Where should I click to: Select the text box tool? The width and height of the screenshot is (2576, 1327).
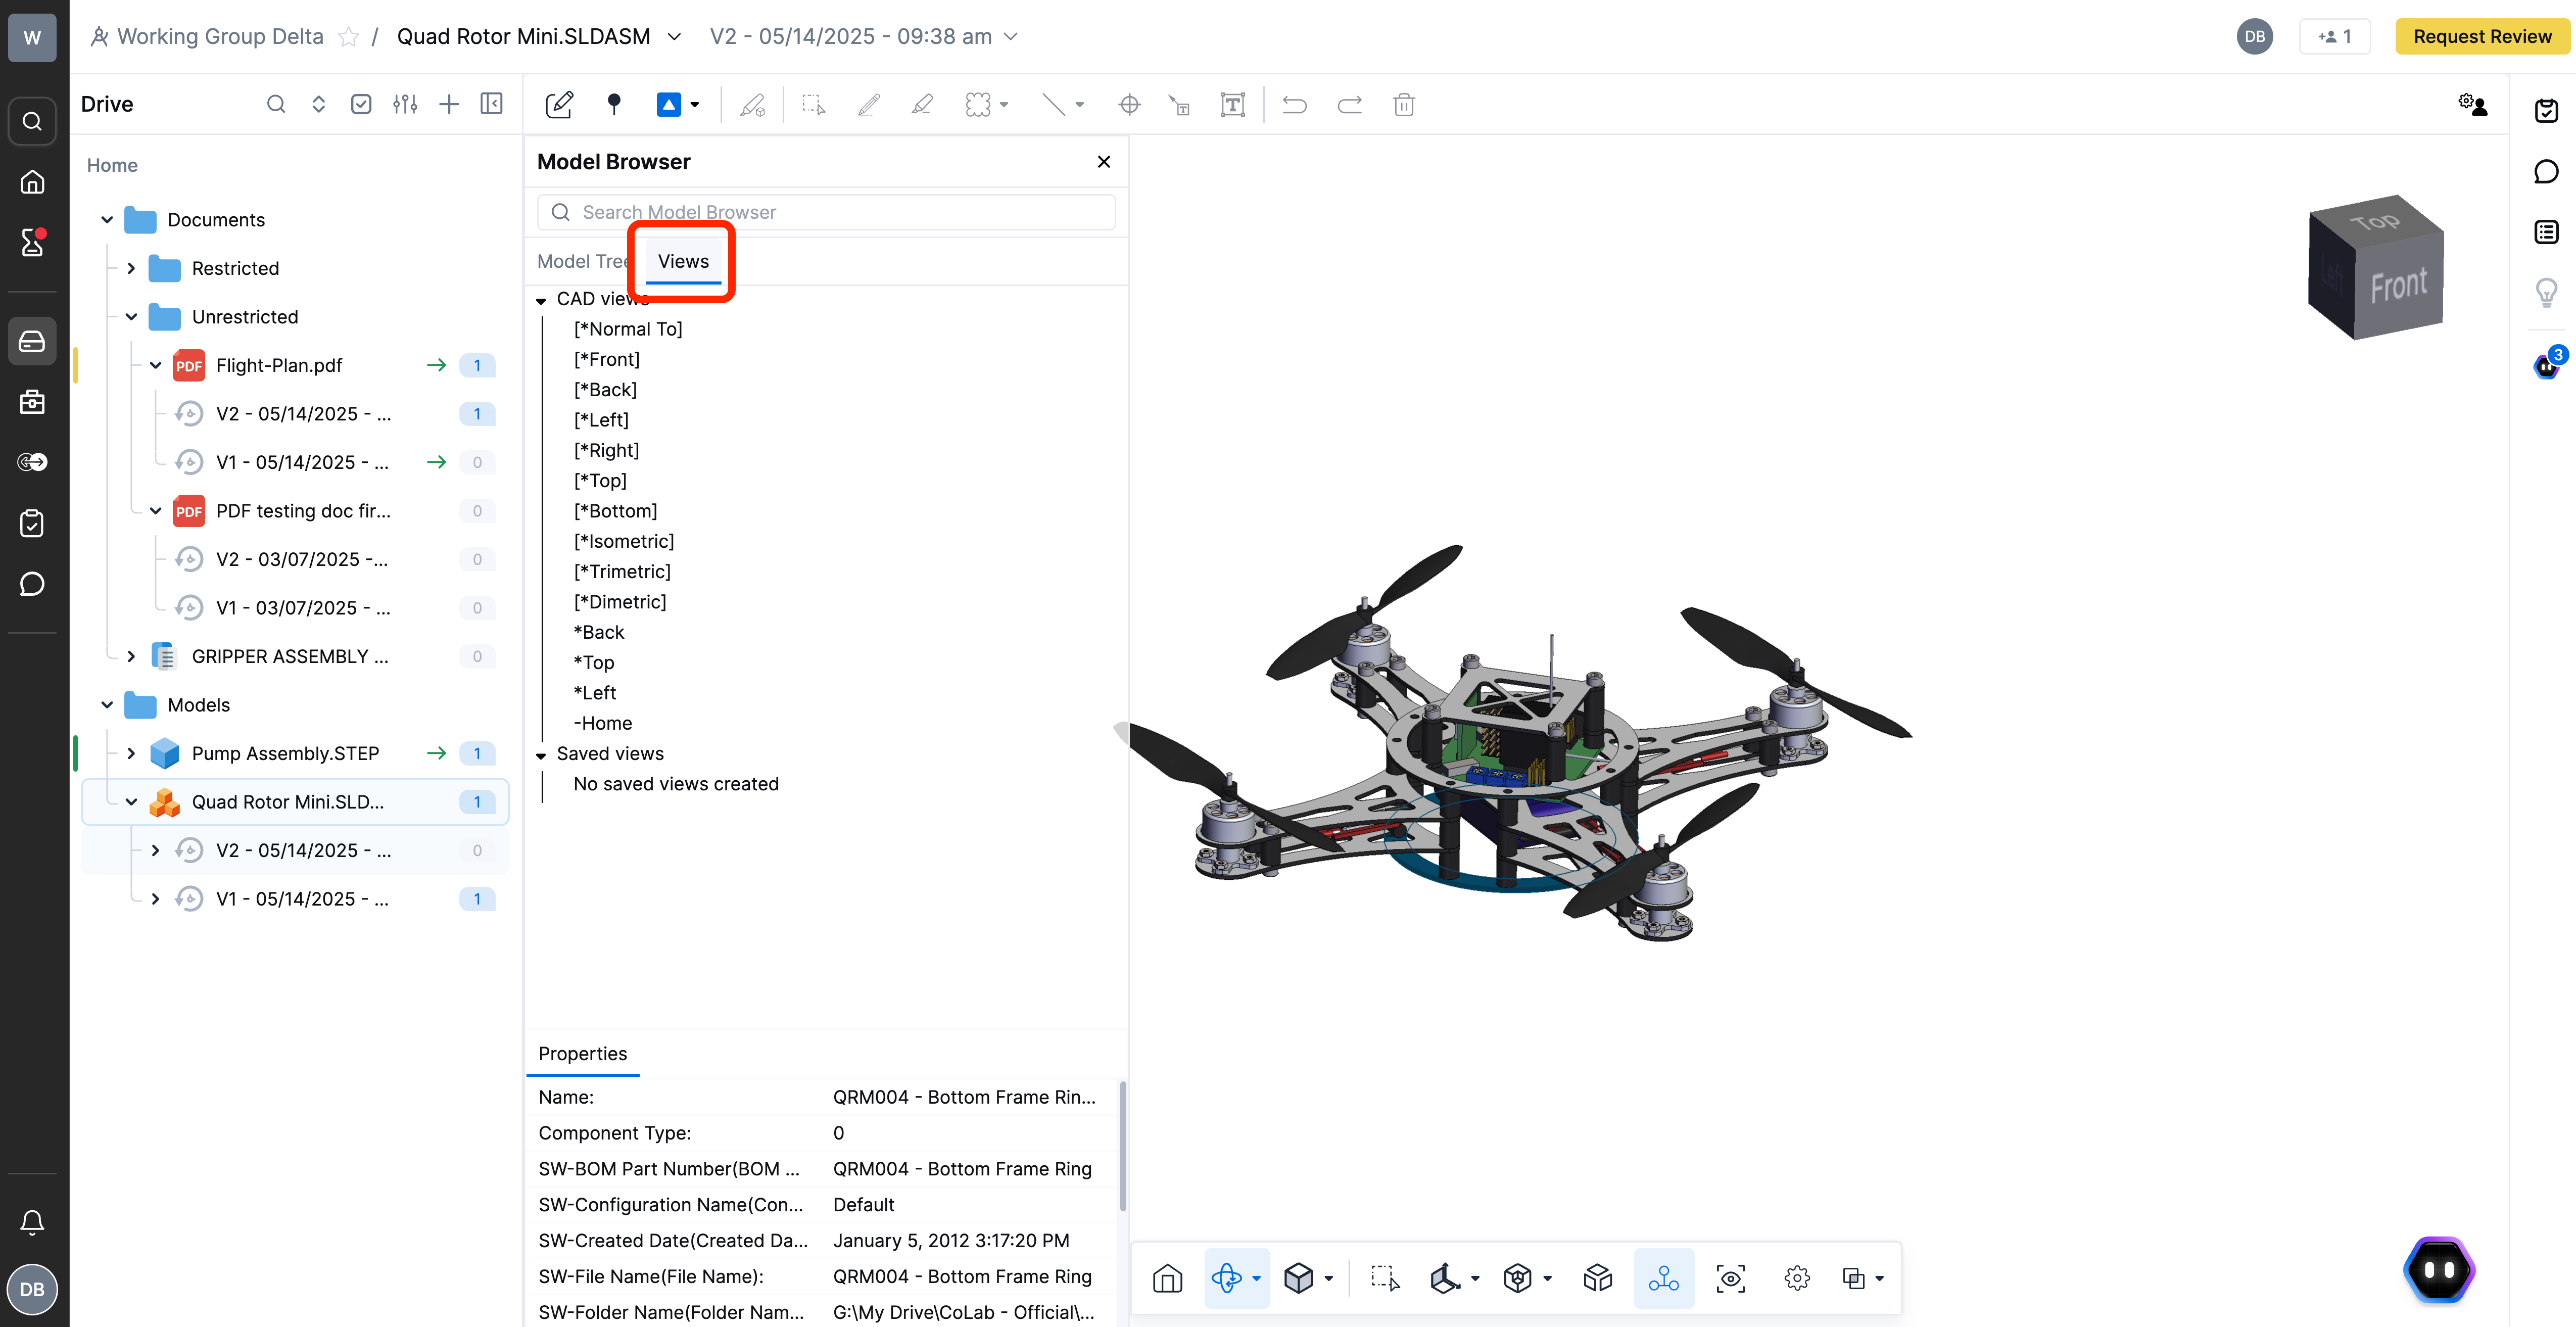tap(1232, 104)
